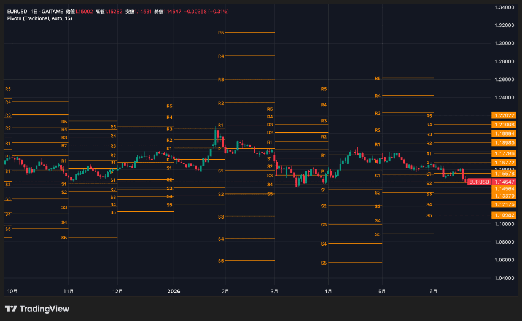The height and width of the screenshot is (321, 522).
Task: Click the −0.00358 (−0.31%) change value
Action: click(206, 11)
